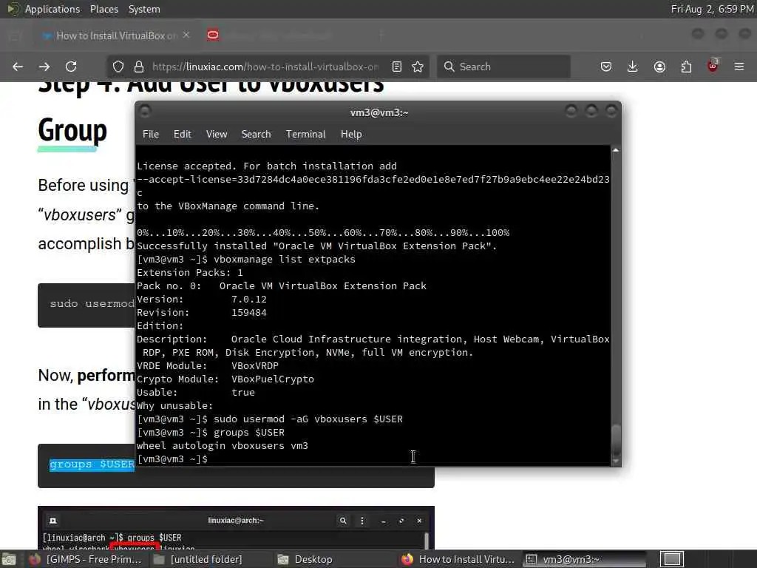Open the terminal File menu
Screen dimensions: 757x568
151,135
